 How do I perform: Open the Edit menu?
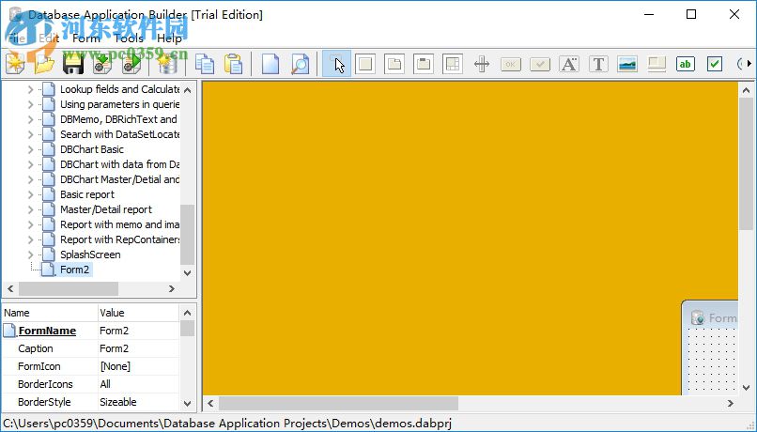pos(48,39)
